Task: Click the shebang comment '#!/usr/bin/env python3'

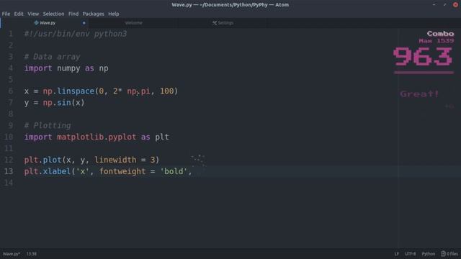Action: (x=76, y=34)
